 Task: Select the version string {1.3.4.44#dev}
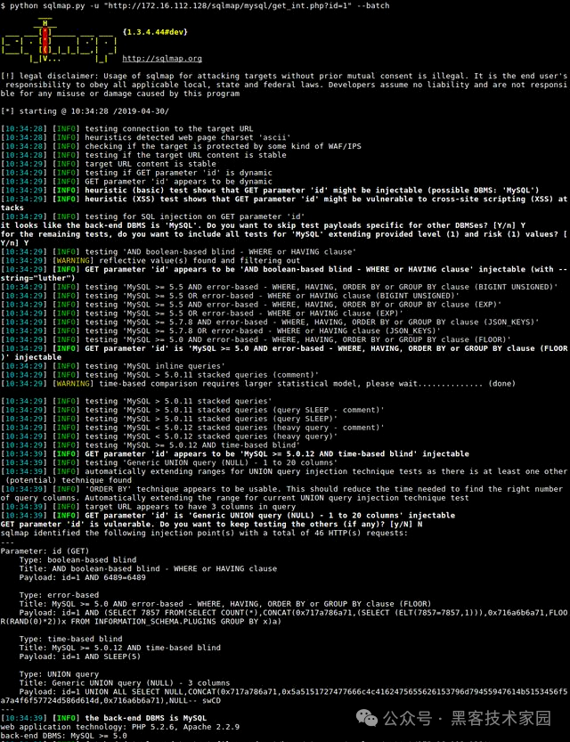(155, 32)
